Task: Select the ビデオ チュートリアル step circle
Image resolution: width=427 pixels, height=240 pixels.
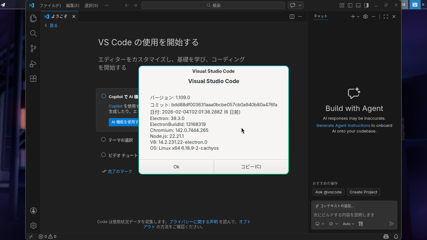Action: click(103, 155)
